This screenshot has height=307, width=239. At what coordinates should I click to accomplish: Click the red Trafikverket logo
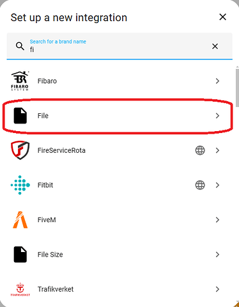pyautogui.click(x=20, y=289)
